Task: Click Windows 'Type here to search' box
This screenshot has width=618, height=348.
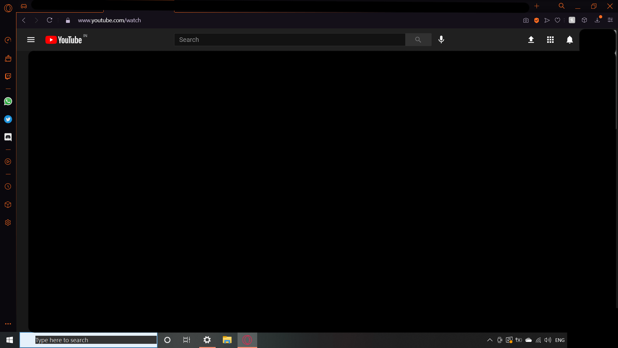Action: [89, 340]
